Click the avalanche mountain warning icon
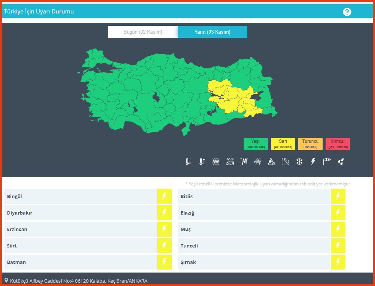375x286 pixels. [272, 162]
